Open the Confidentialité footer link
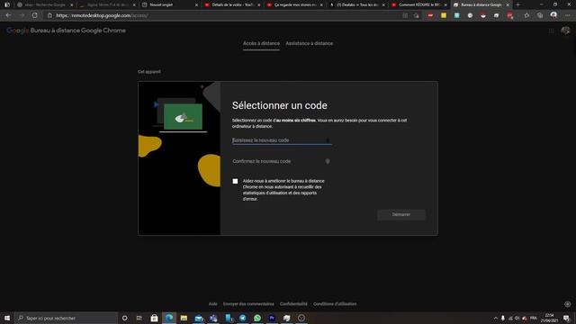Screen dimensions: 576x324 tap(293, 304)
